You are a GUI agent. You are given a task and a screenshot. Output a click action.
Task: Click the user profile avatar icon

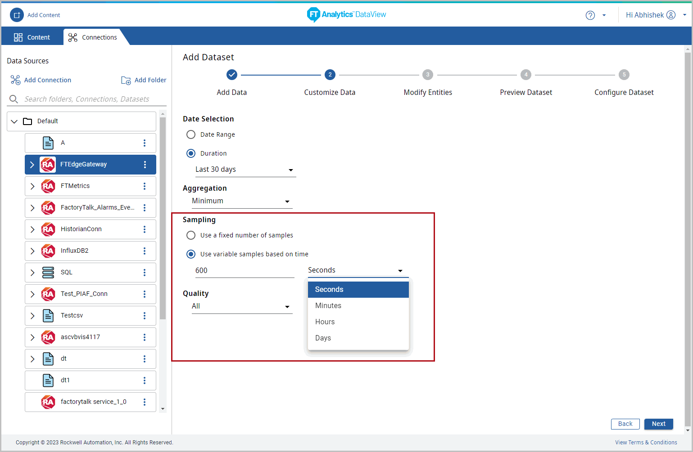point(670,15)
